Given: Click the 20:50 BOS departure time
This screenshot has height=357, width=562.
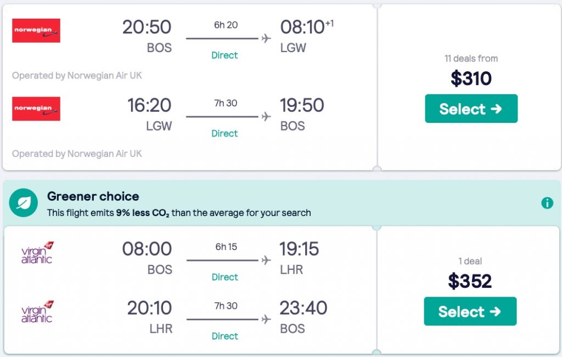Looking at the screenshot, I should [x=147, y=27].
